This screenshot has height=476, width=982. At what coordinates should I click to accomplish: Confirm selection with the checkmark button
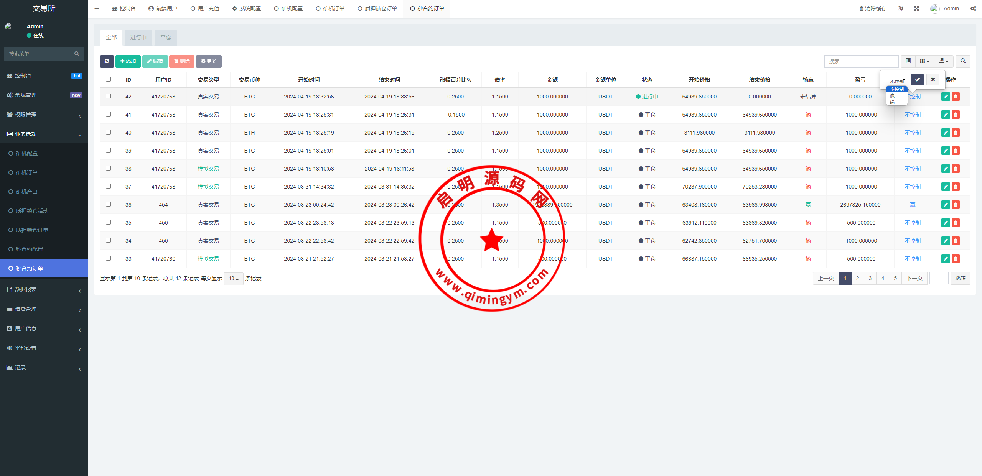(917, 80)
